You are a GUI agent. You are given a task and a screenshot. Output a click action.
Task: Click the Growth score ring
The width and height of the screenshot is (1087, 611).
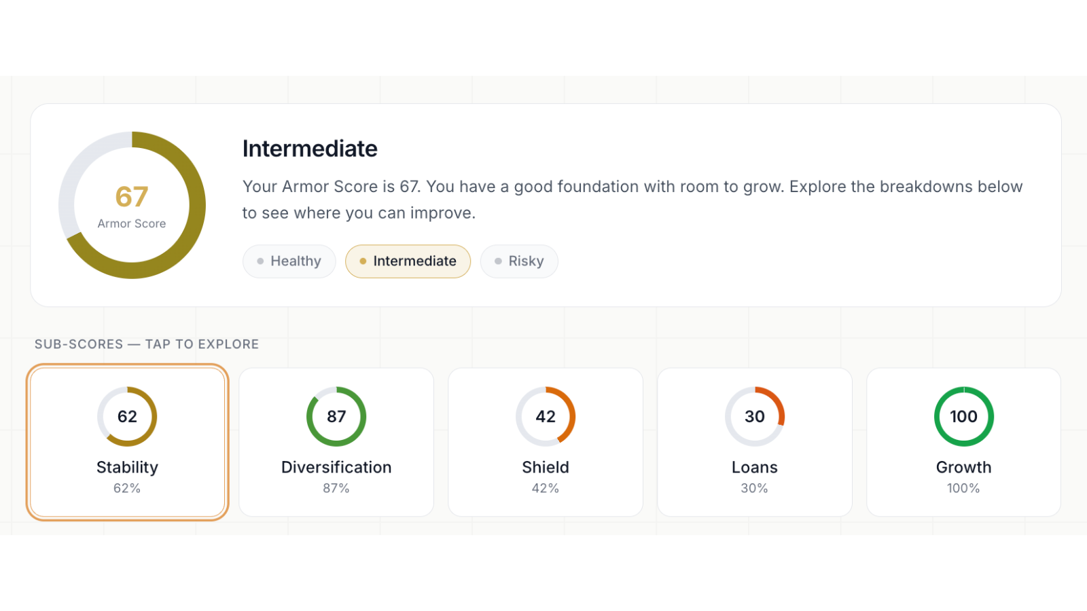pos(963,417)
